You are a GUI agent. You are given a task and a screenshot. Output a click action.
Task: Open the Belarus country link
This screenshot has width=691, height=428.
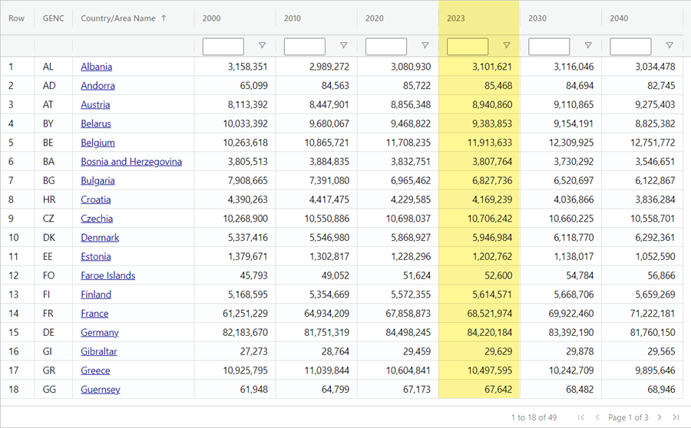point(96,123)
